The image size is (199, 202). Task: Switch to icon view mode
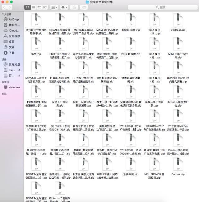(27, 7)
